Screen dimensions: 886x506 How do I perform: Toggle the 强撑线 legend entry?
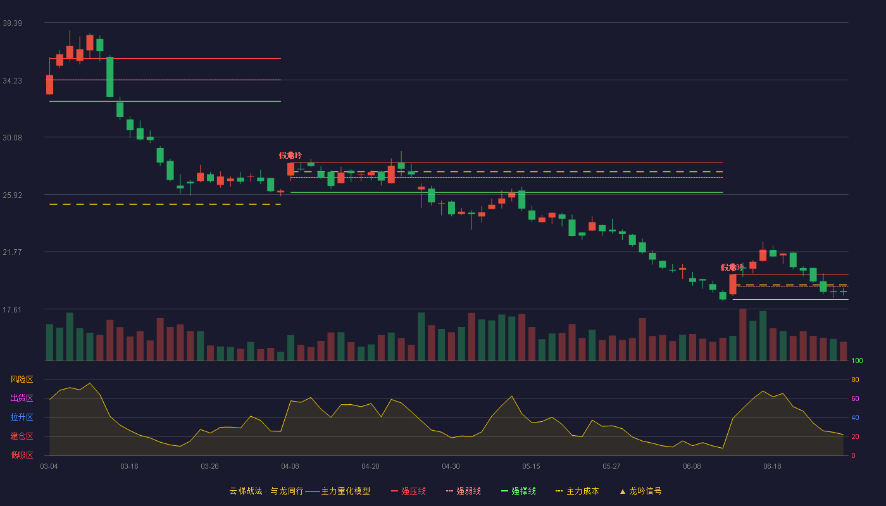pyautogui.click(x=518, y=491)
